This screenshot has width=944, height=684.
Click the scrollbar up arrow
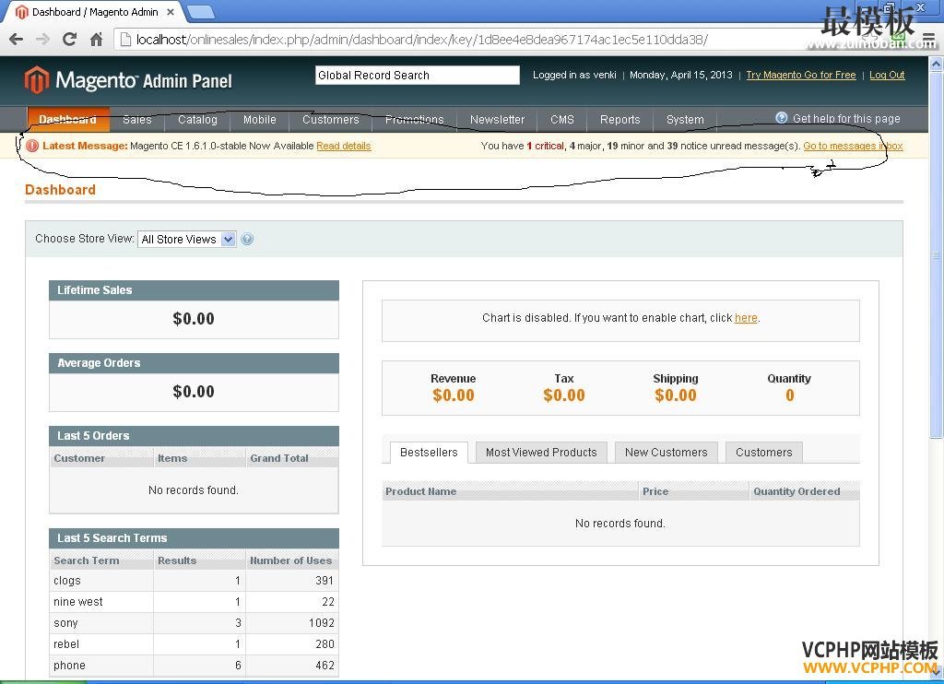[x=936, y=64]
